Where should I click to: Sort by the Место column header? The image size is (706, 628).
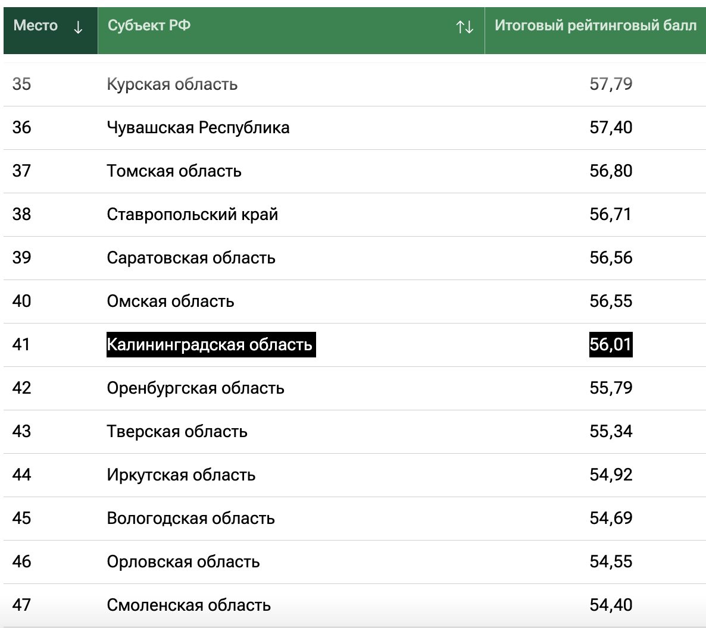(36, 26)
